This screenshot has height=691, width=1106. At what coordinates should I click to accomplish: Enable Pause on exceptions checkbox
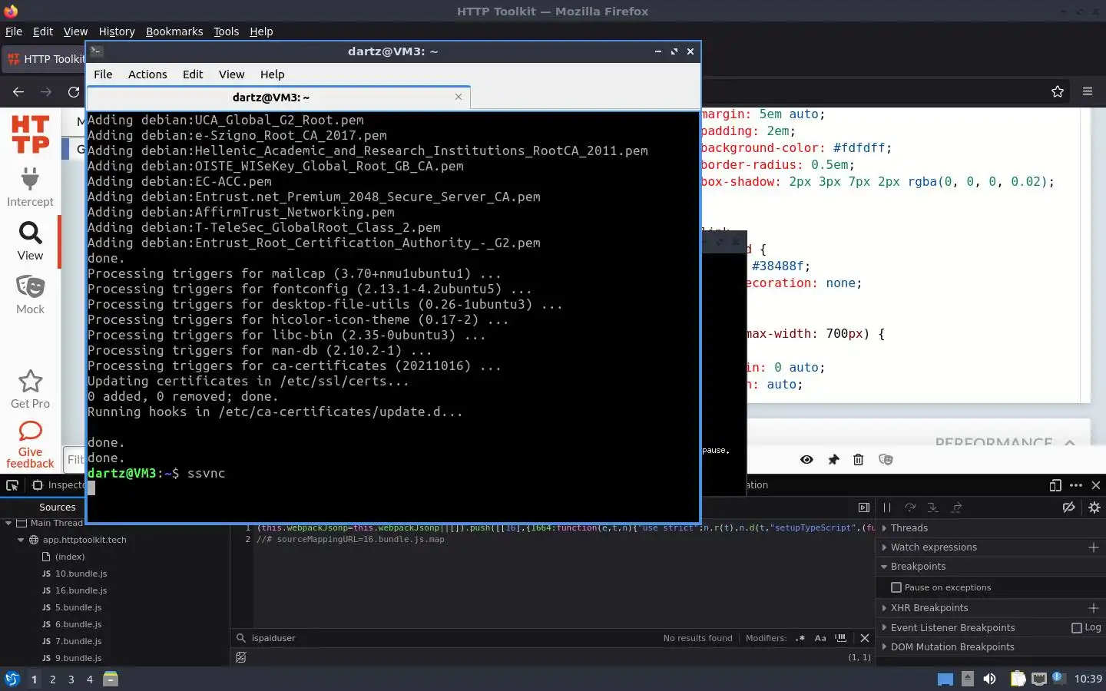tap(896, 587)
